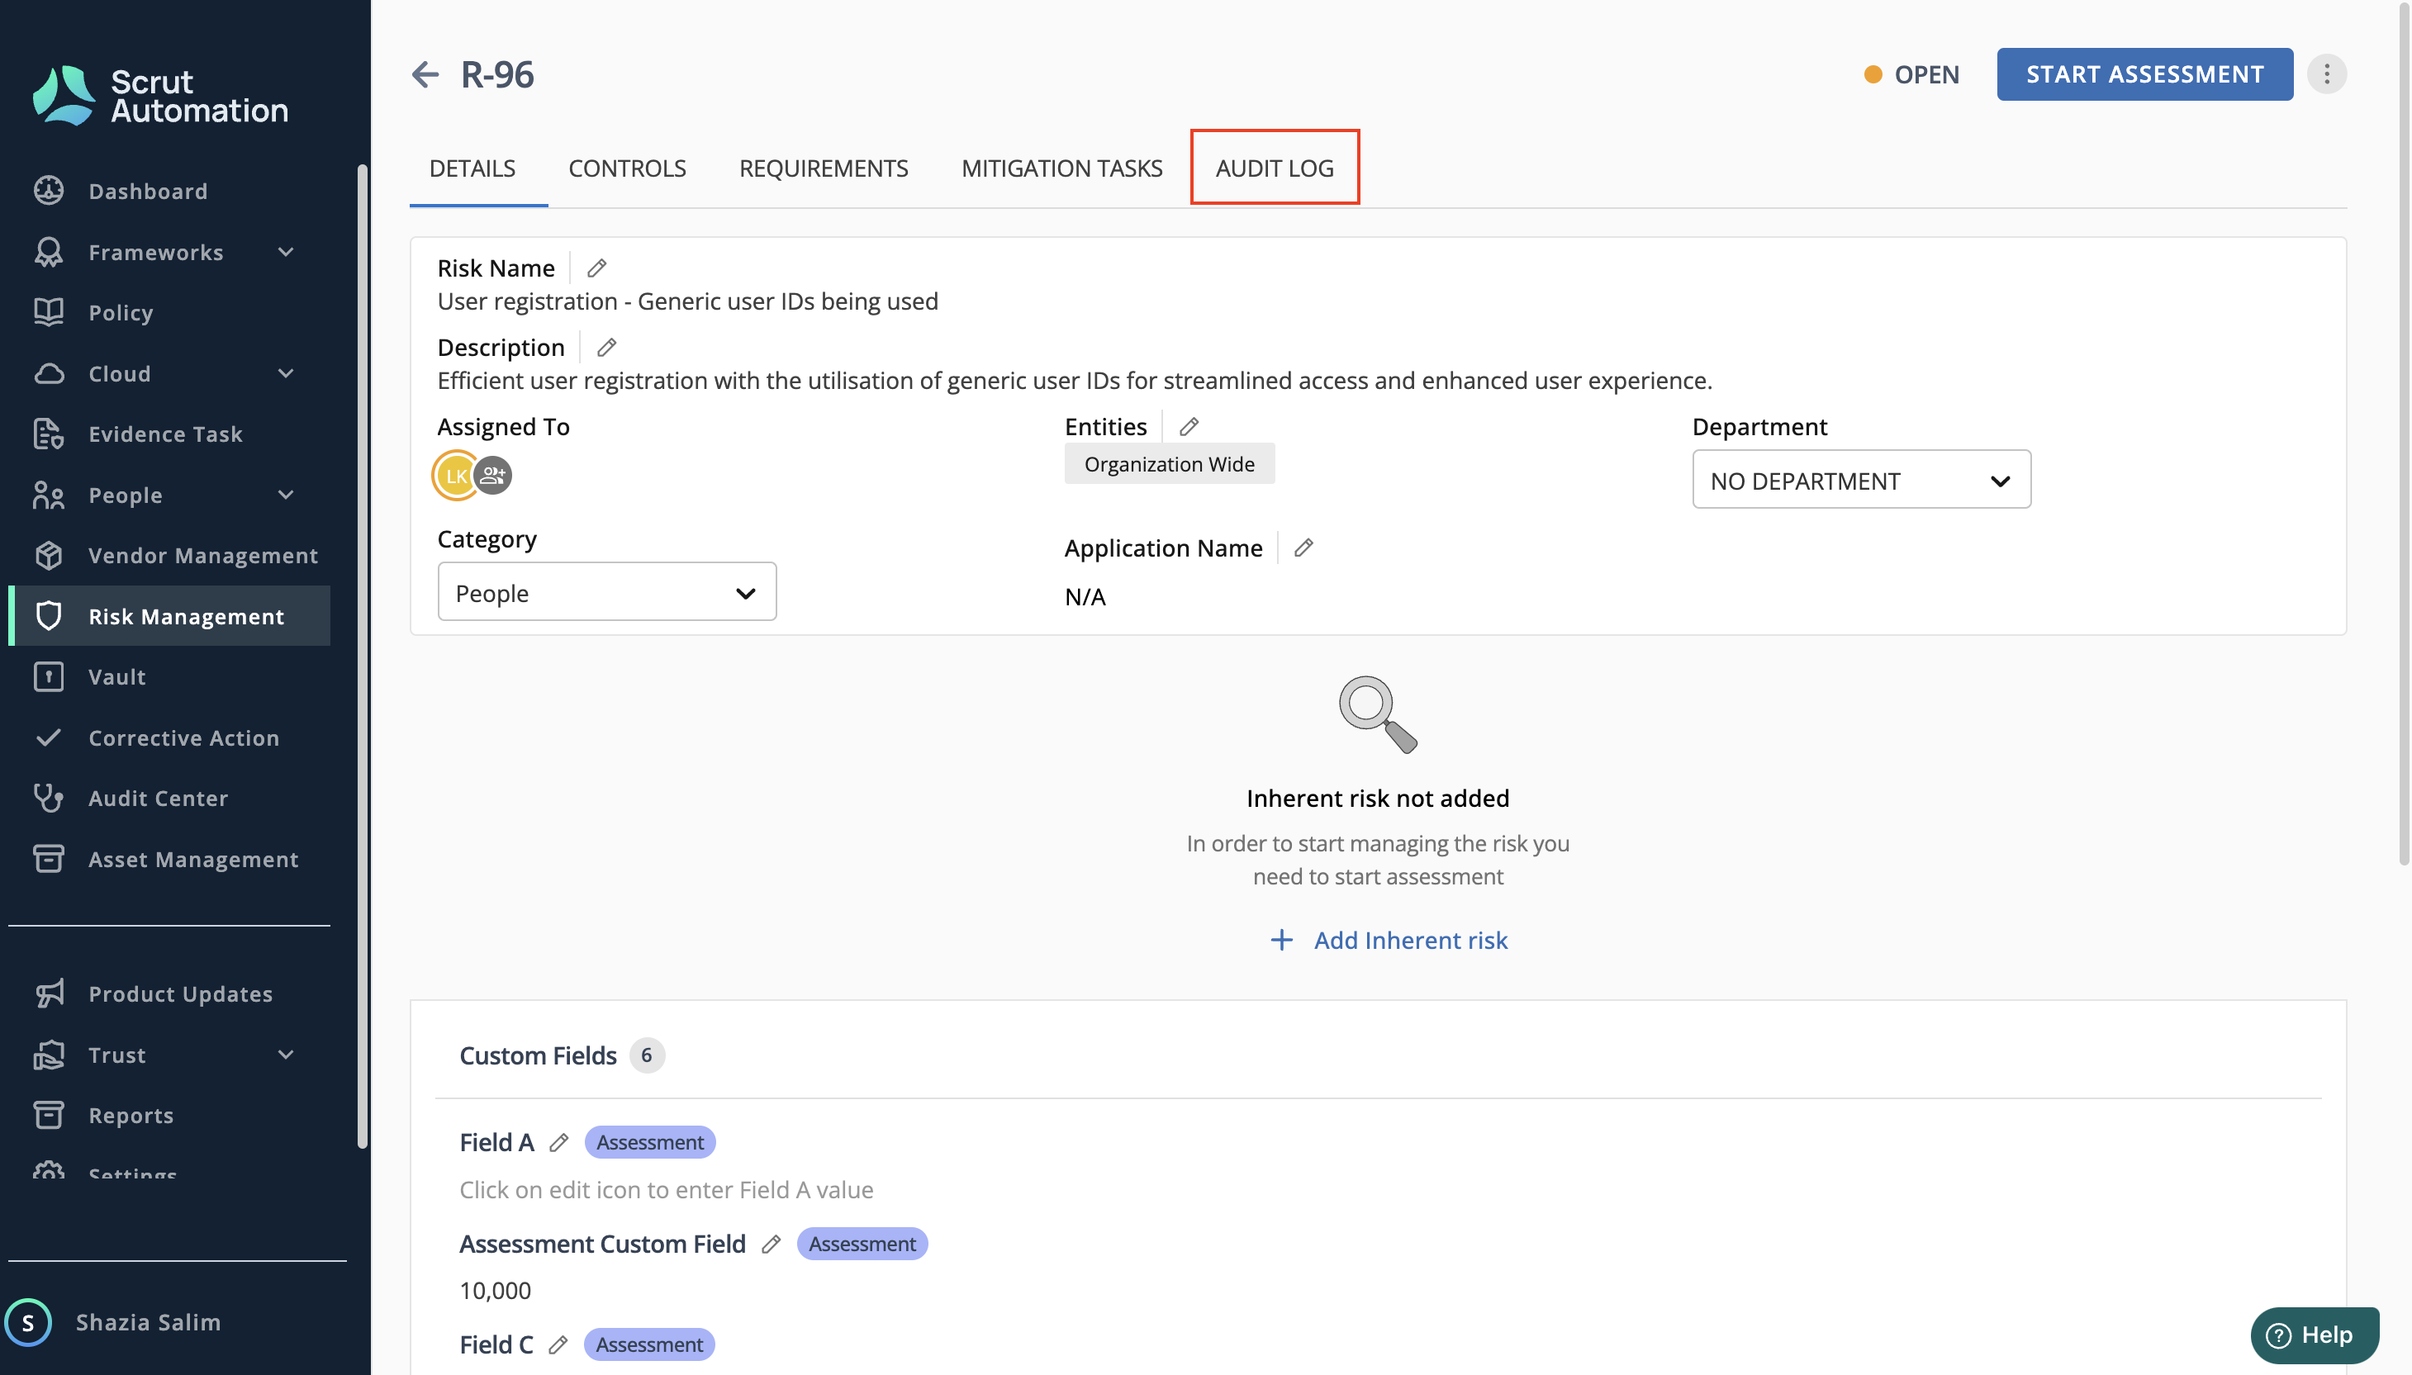Open the Category People dropdown

[x=607, y=592]
